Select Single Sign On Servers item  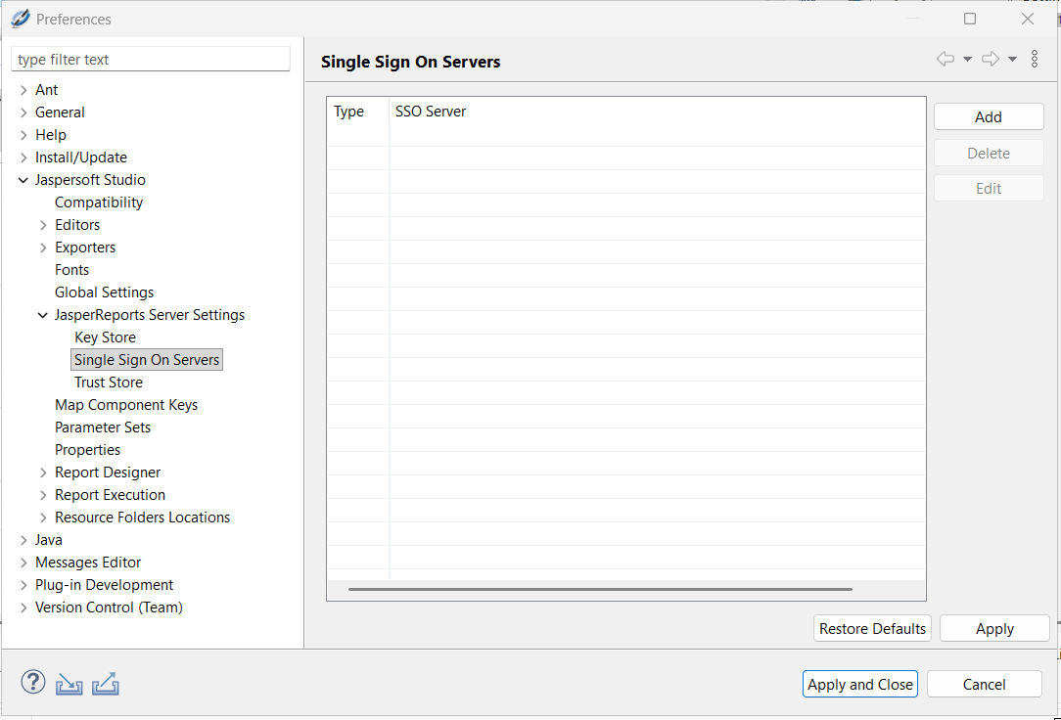(147, 360)
